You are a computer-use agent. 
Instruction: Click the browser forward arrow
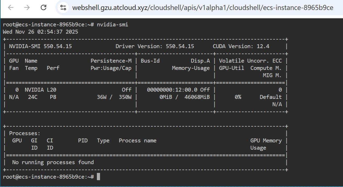point(27,8)
